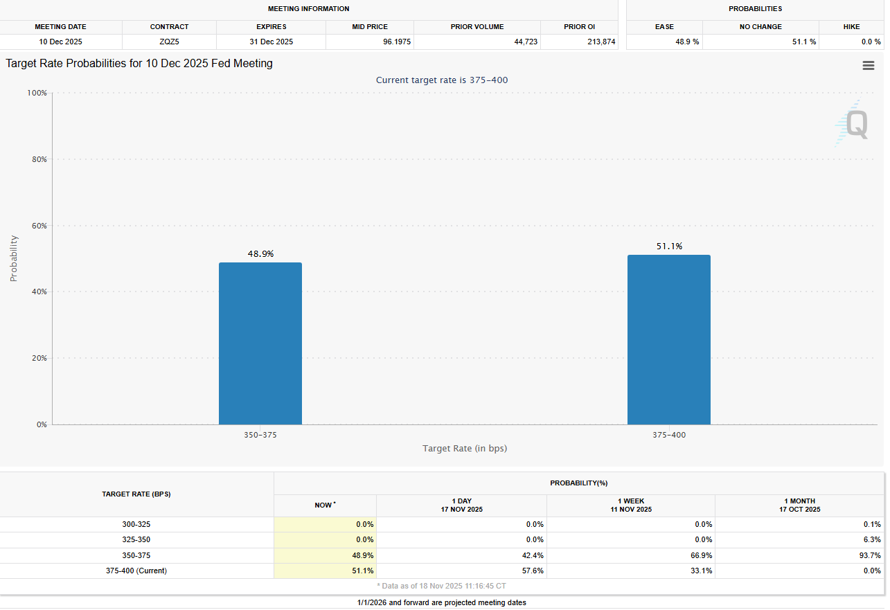Click the chart title about 10 Dec 2025 meeting
The height and width of the screenshot is (610, 890).
(139, 64)
